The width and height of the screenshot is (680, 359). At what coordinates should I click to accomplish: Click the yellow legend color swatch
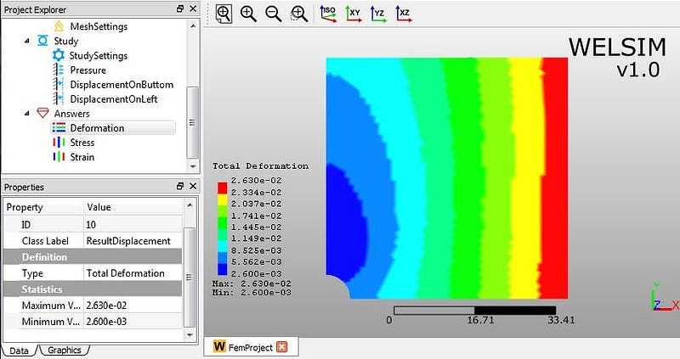point(222,199)
